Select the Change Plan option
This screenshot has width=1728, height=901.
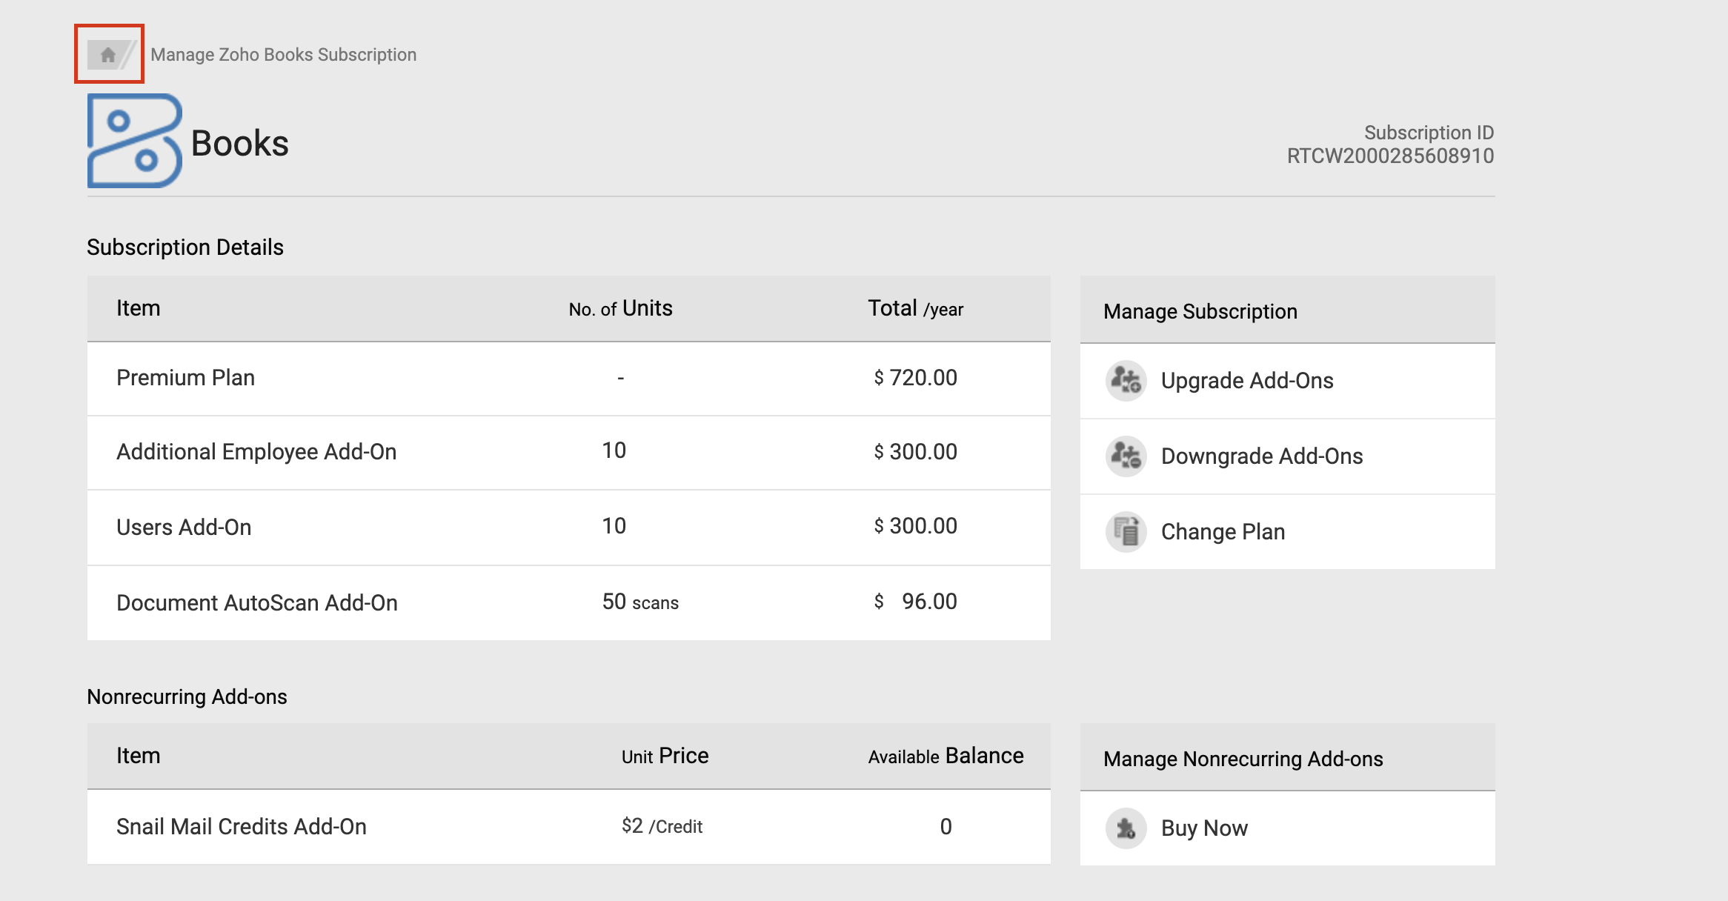click(x=1223, y=532)
